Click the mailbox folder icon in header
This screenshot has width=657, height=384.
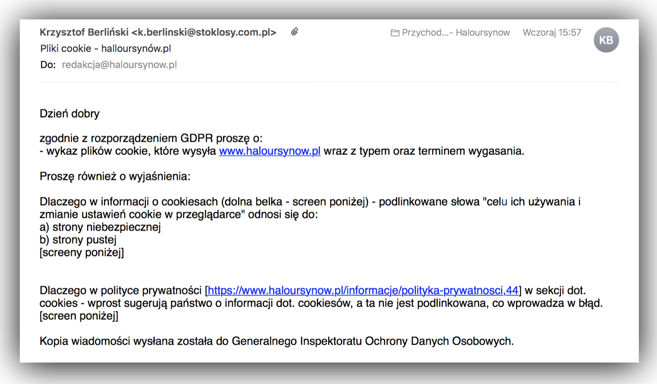click(395, 33)
